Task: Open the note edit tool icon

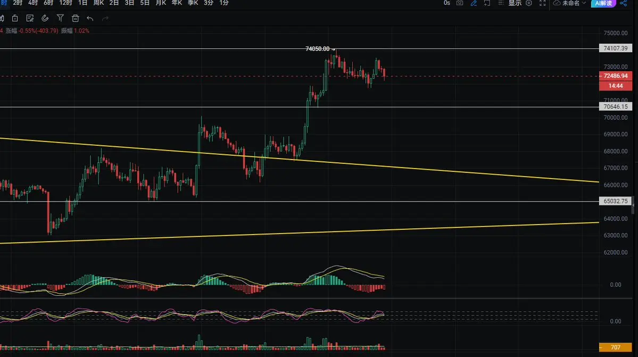Action: (x=30, y=18)
